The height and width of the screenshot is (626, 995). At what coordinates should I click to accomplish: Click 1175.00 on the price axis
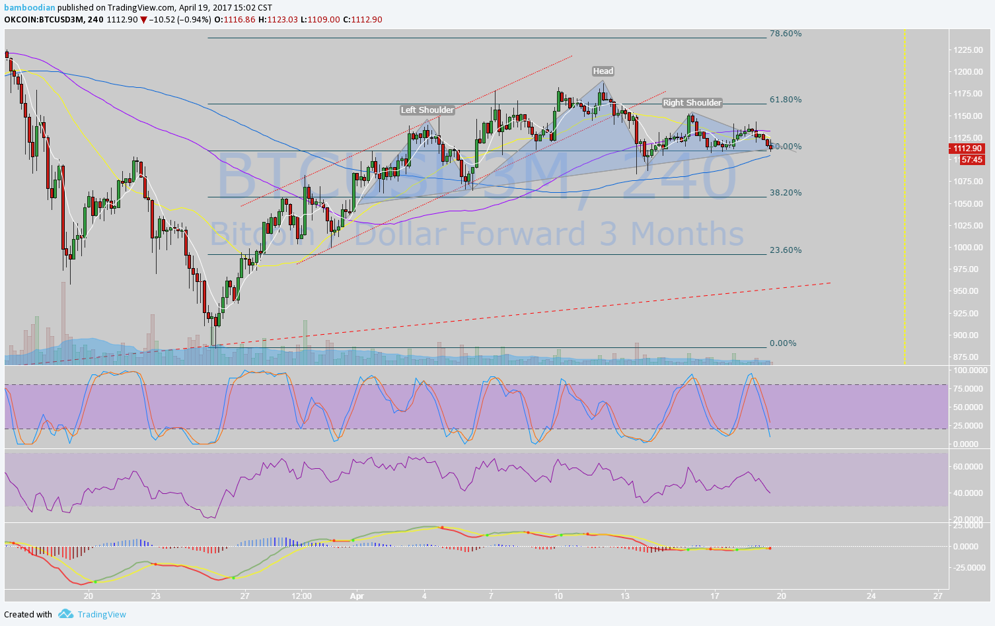pos(969,94)
